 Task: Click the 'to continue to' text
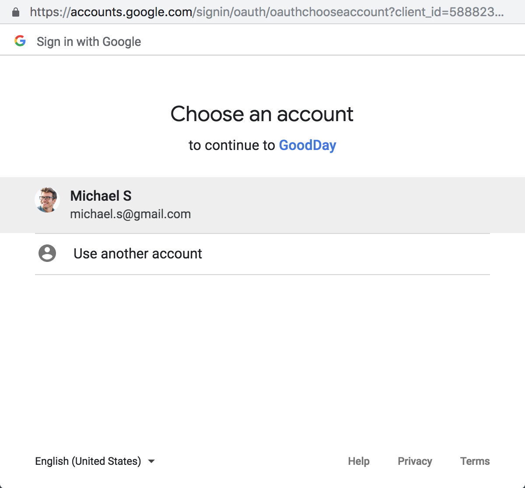(232, 145)
